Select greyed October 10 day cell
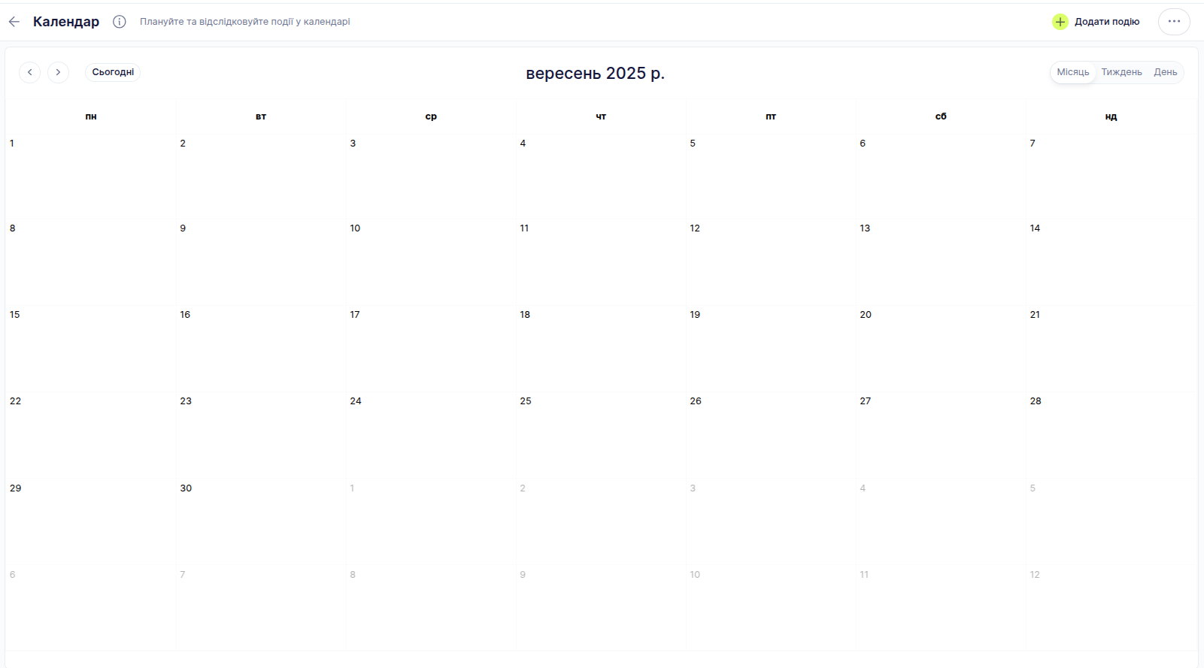This screenshot has width=1204, height=668. (x=771, y=608)
